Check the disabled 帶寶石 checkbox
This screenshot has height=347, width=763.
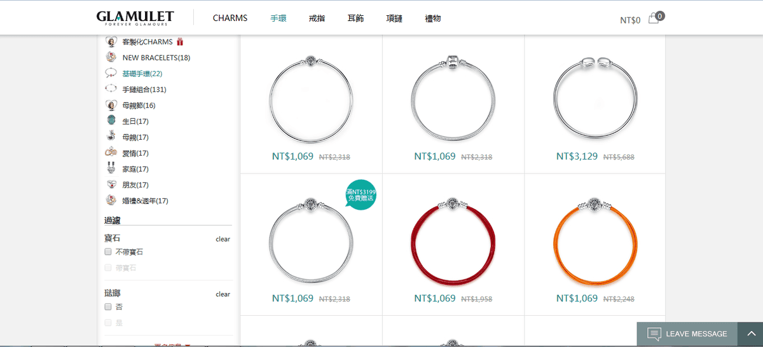pos(108,268)
